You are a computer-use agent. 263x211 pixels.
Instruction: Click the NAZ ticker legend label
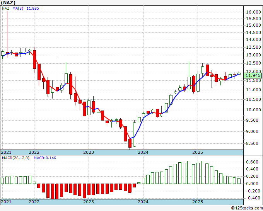coord(5,8)
